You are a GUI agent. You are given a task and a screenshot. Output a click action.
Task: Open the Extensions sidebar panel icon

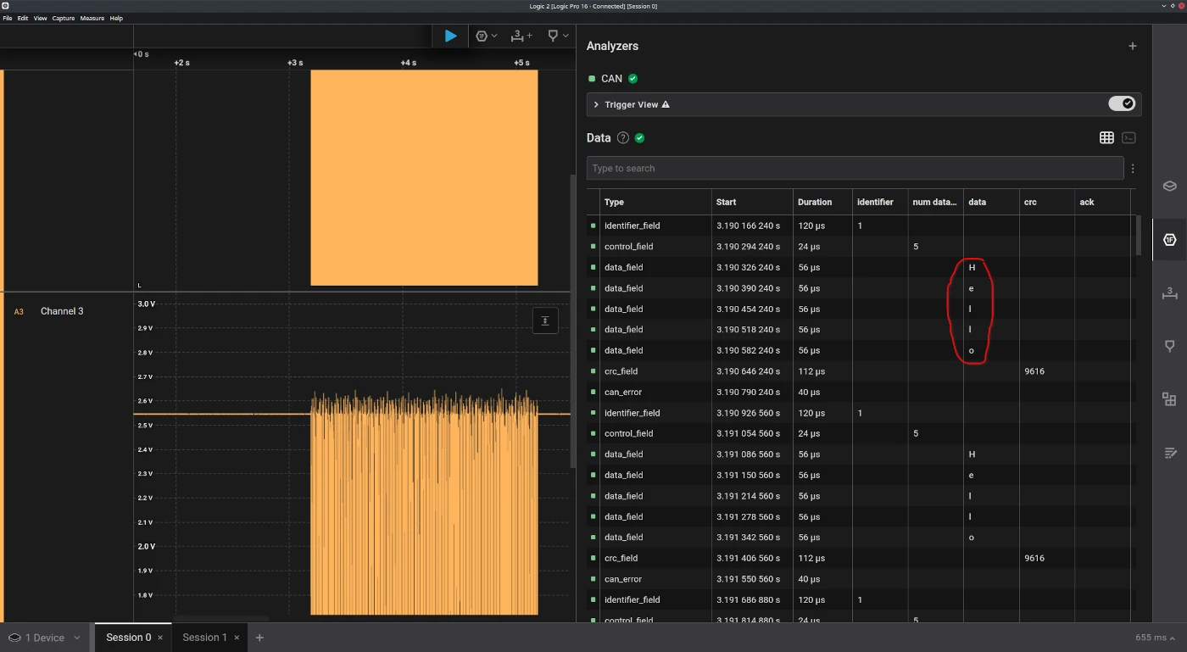(1169, 399)
